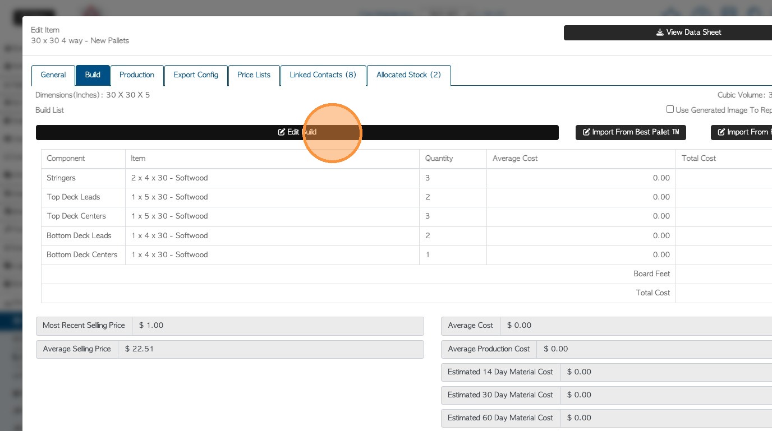The height and width of the screenshot is (431, 772).
Task: Click the Bottom Deck Centers average cost 0.00
Action: (x=661, y=255)
